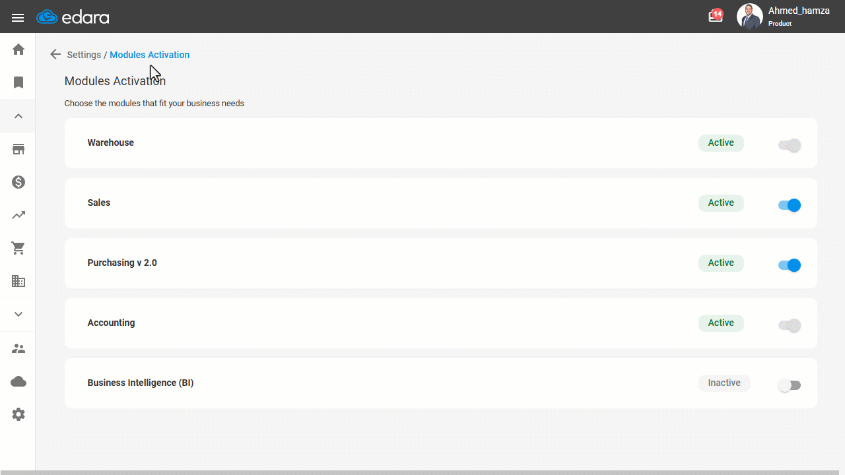Toggle the Sales module switch
The height and width of the screenshot is (475, 845).
pos(790,205)
